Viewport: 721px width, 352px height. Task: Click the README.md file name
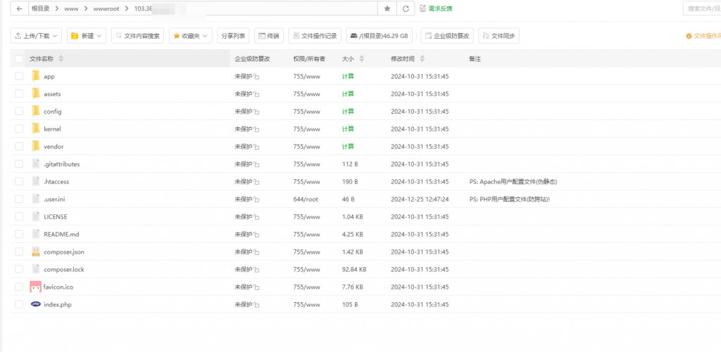point(62,234)
